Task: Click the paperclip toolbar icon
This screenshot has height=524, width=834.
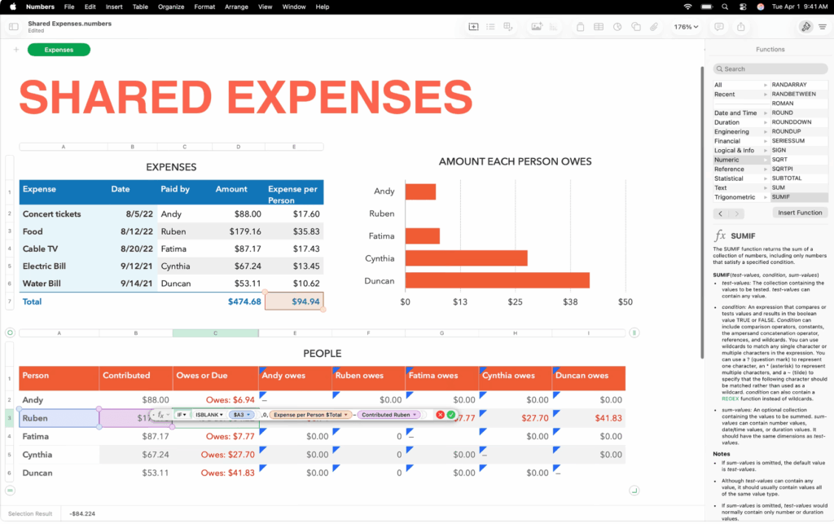Action: (x=654, y=27)
